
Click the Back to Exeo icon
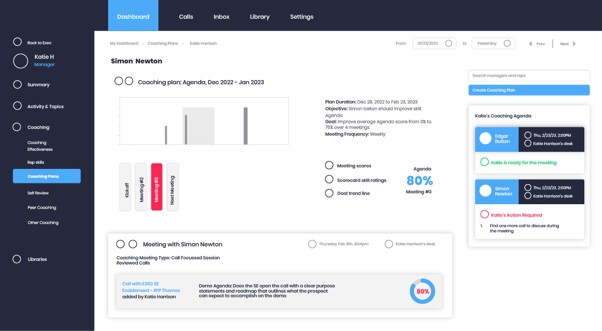[x=17, y=42]
